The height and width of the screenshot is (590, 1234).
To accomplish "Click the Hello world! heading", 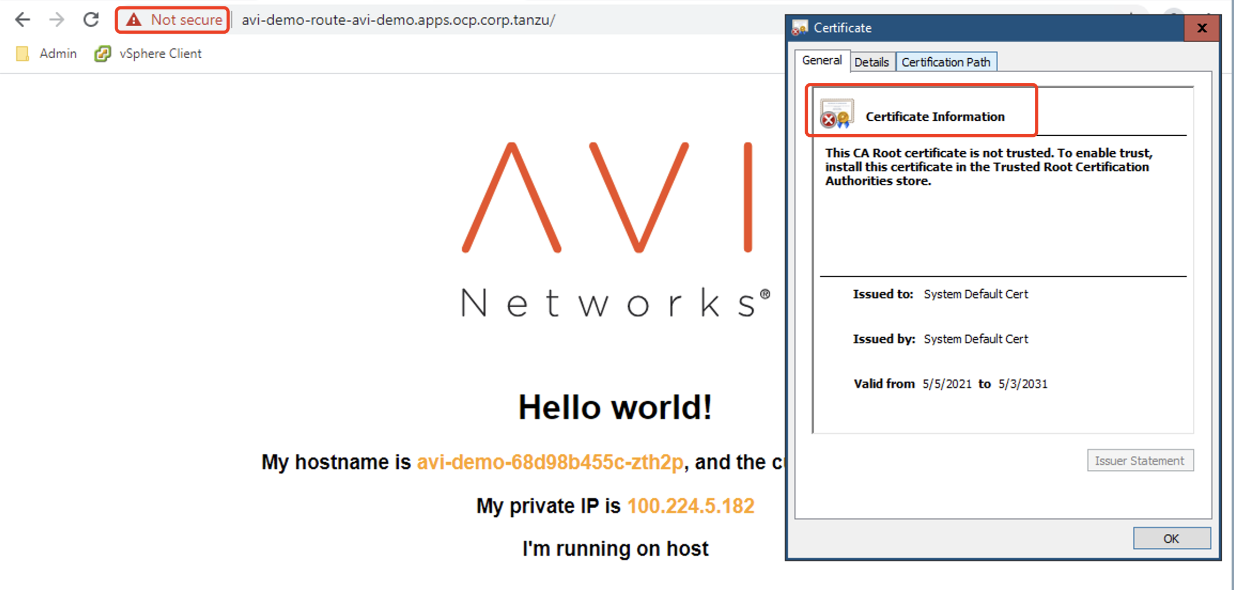I will pos(615,407).
